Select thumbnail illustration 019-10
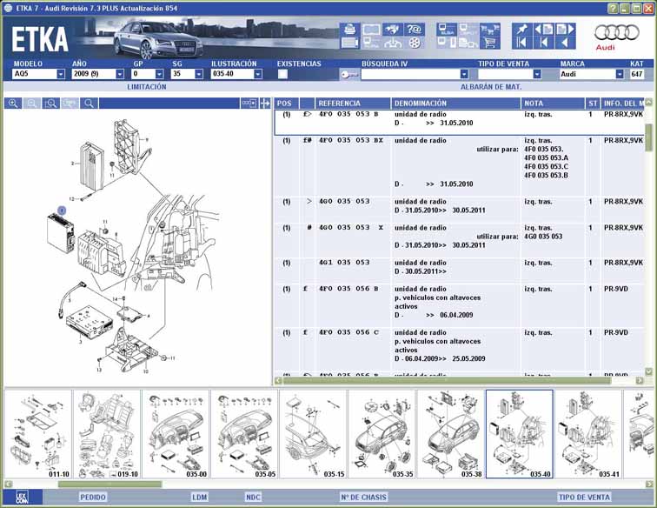The width and height of the screenshot is (657, 508). click(107, 434)
